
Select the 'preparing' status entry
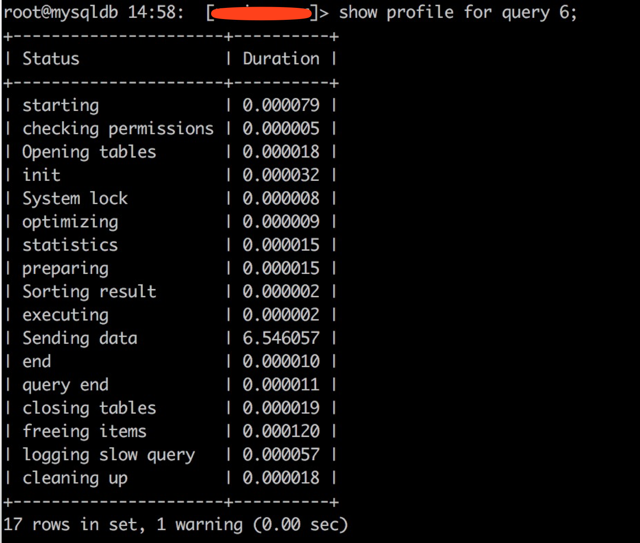[65, 268]
